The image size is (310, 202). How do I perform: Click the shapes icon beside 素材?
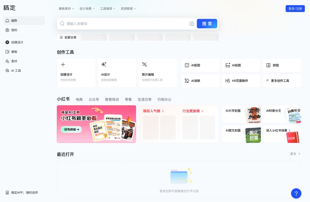[7, 61]
